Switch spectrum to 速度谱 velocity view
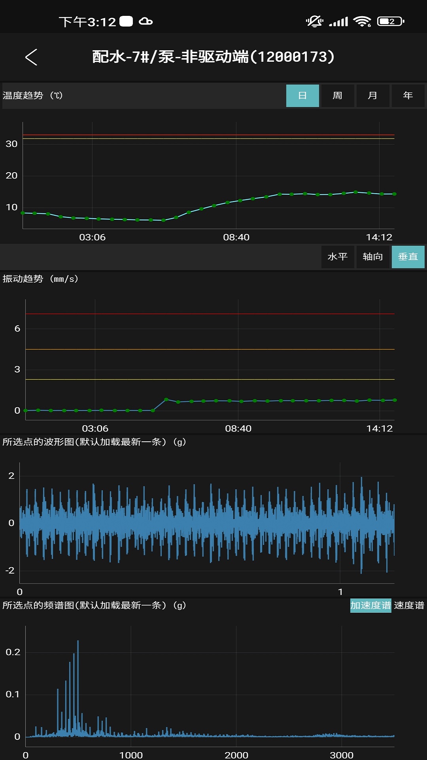The width and height of the screenshot is (427, 760). tap(409, 606)
